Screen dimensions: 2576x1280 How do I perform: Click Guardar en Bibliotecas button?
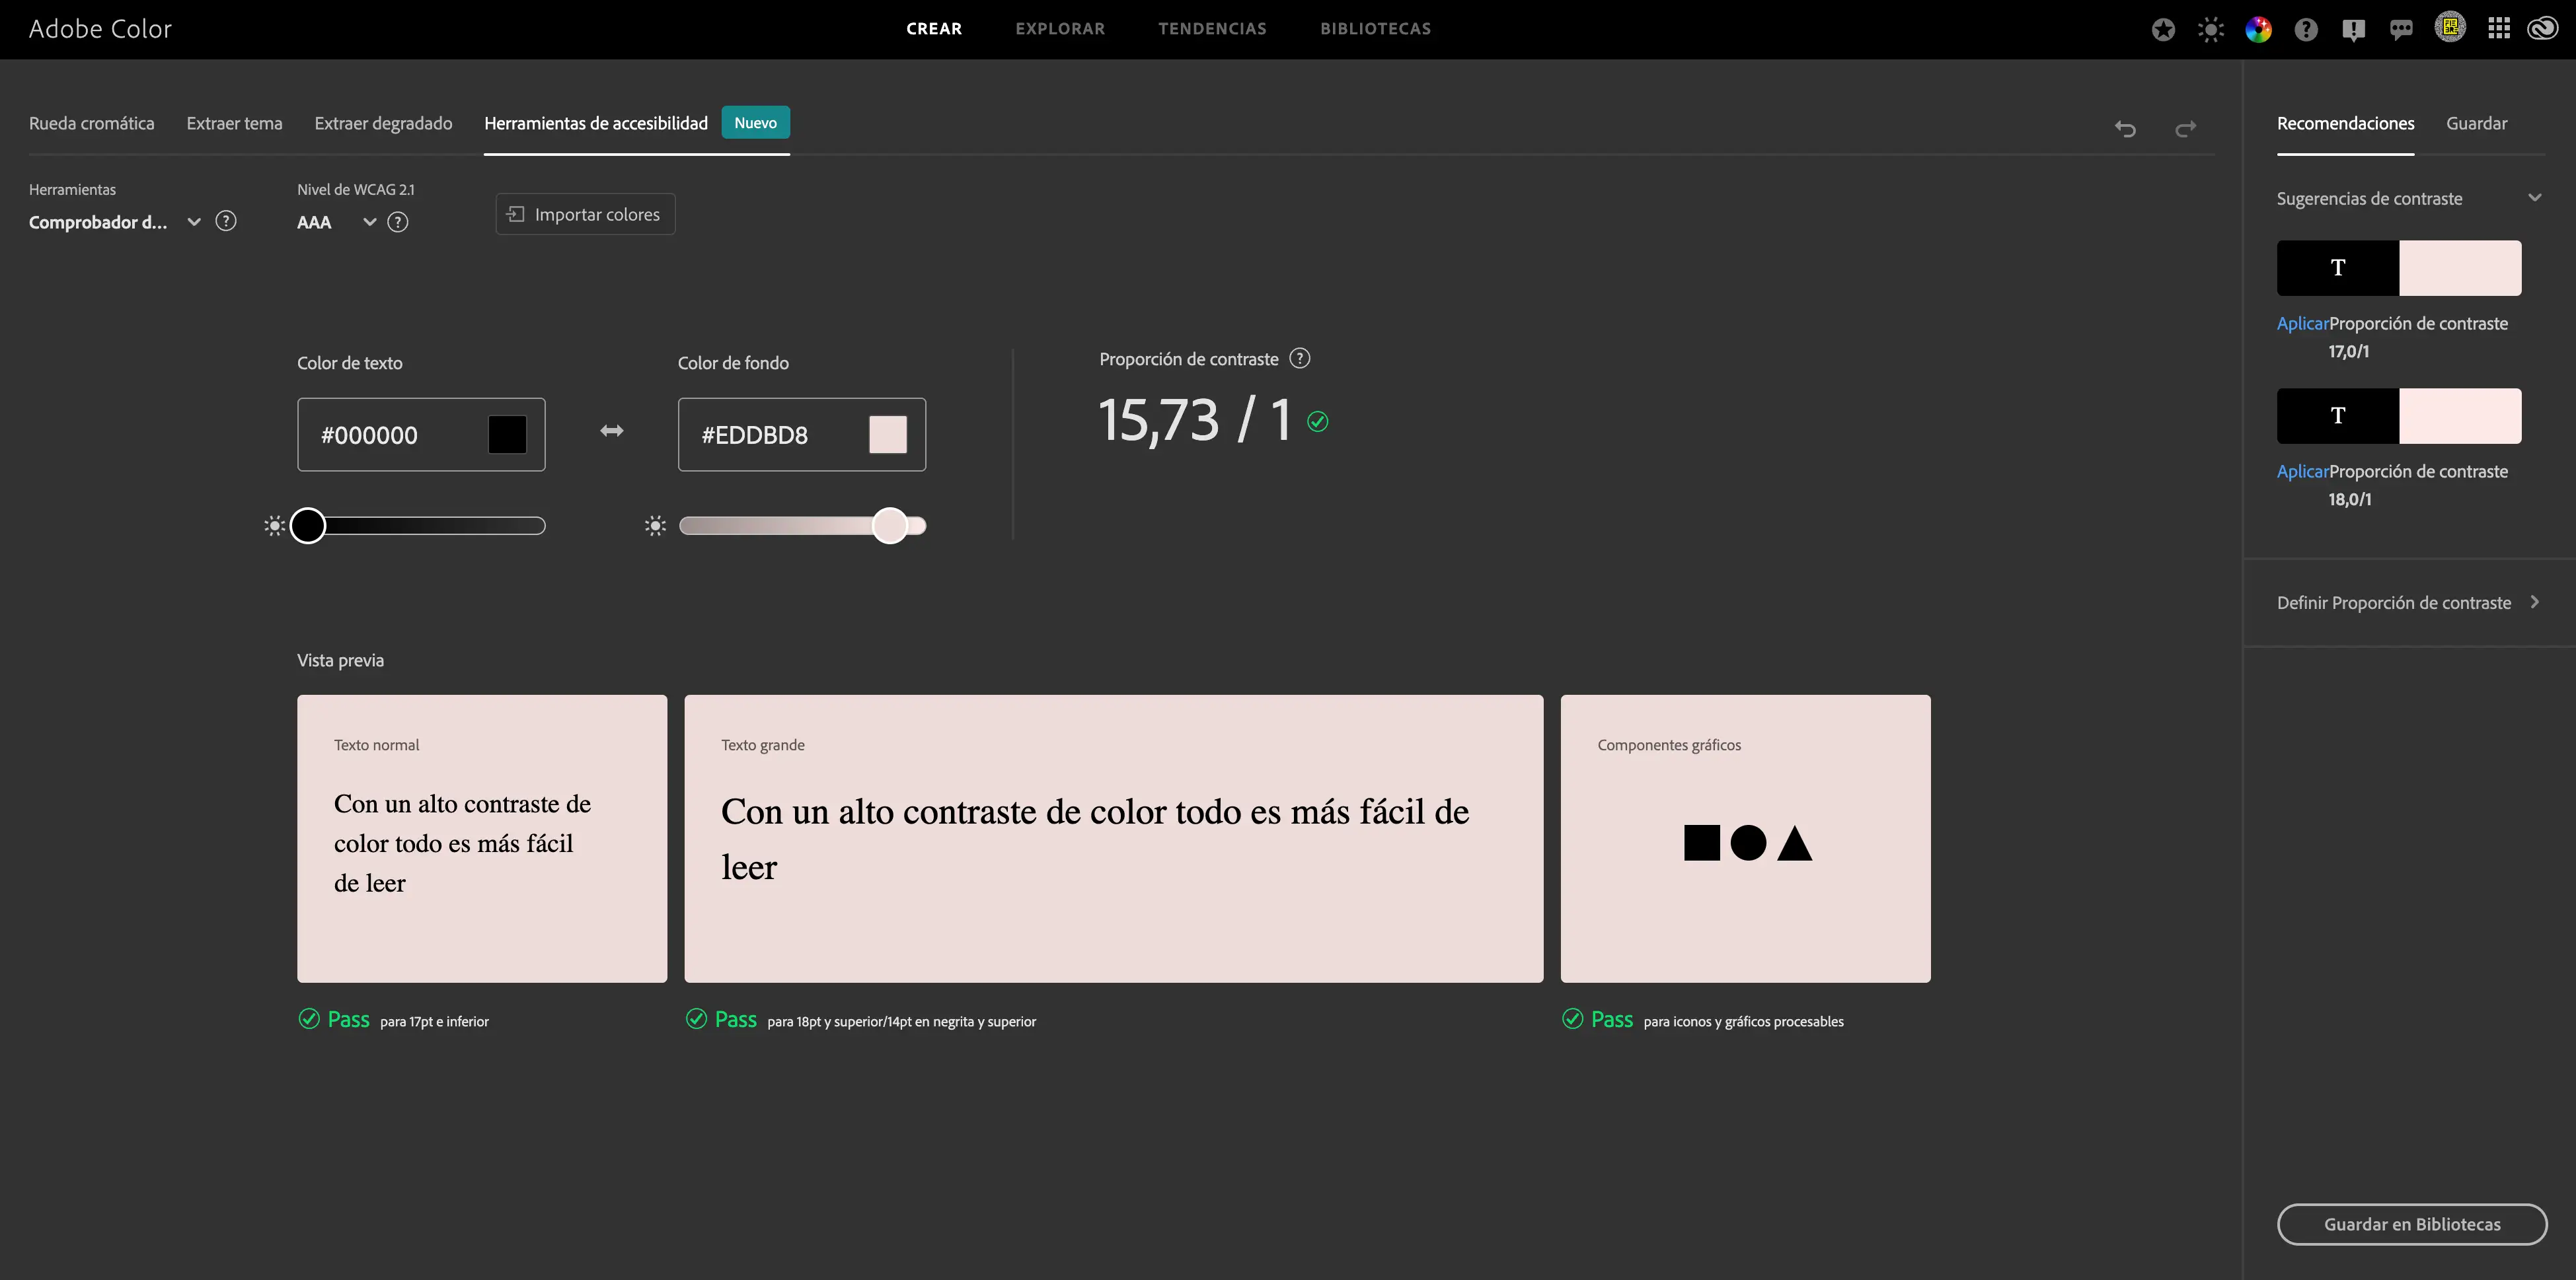pos(2411,1224)
